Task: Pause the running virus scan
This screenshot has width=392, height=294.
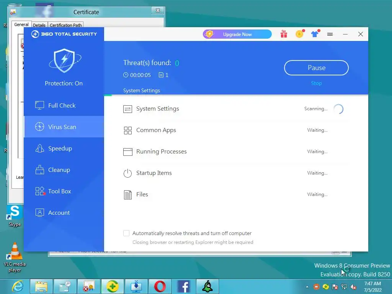Action: pos(316,68)
